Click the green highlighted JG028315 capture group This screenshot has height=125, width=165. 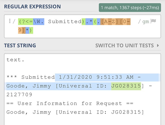[x=126, y=86]
